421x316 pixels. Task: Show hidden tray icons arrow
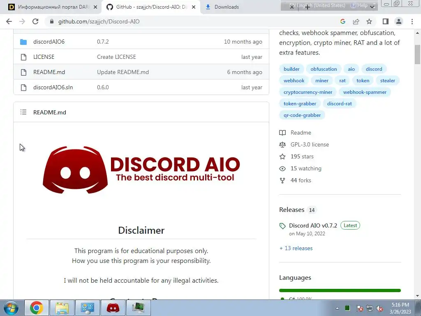coord(337,308)
